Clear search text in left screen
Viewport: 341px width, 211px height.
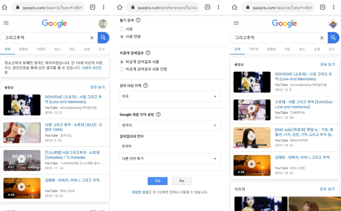92,38
